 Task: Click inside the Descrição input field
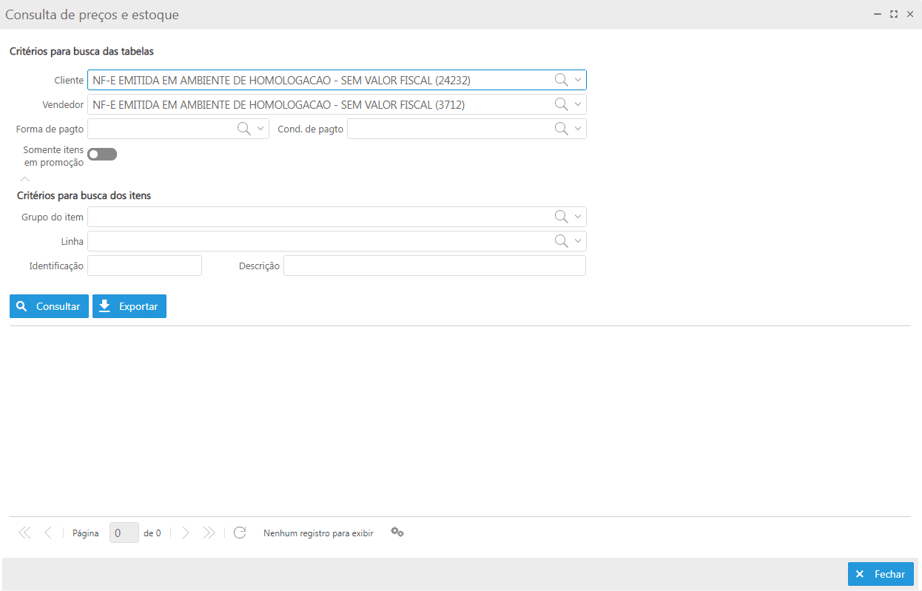434,265
